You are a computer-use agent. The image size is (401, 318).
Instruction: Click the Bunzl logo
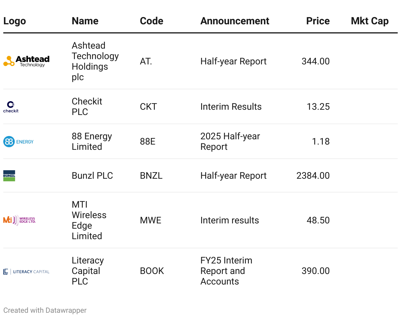click(x=9, y=176)
